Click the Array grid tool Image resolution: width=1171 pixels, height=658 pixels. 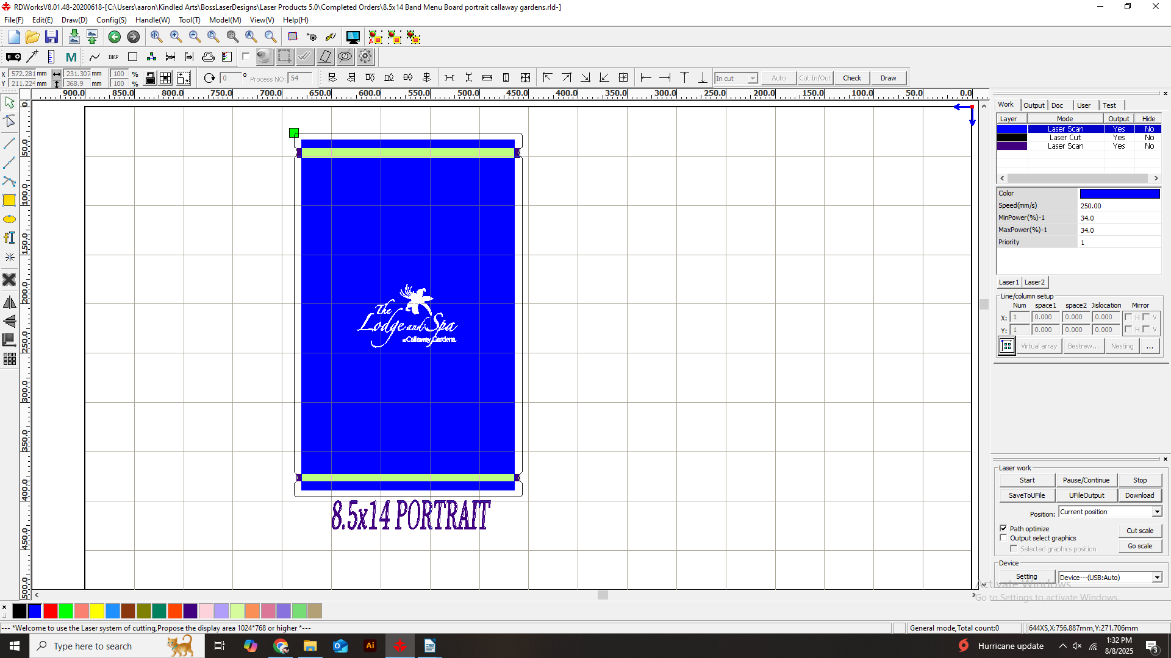click(9, 359)
